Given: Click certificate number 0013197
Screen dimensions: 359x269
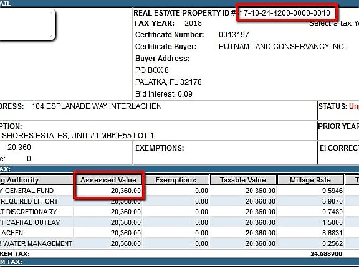Looking at the screenshot, I should [x=234, y=35].
